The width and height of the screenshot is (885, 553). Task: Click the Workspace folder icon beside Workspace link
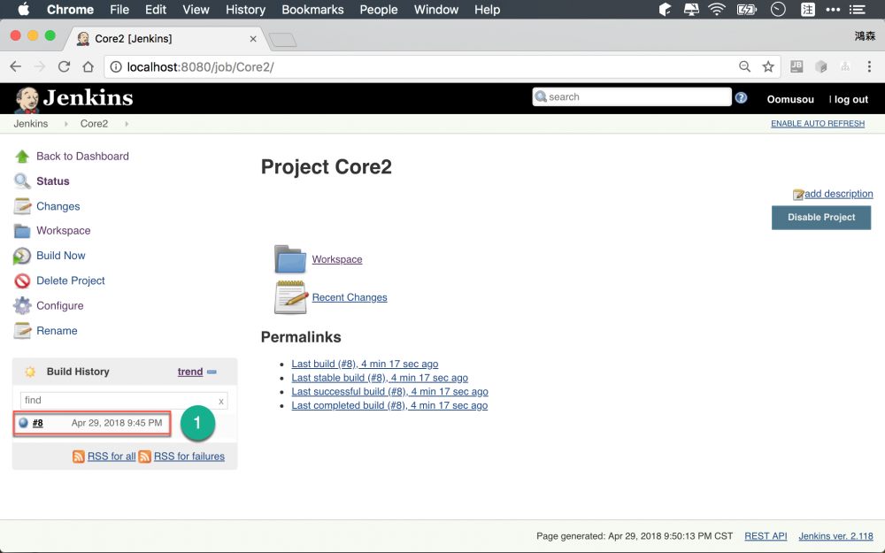289,259
